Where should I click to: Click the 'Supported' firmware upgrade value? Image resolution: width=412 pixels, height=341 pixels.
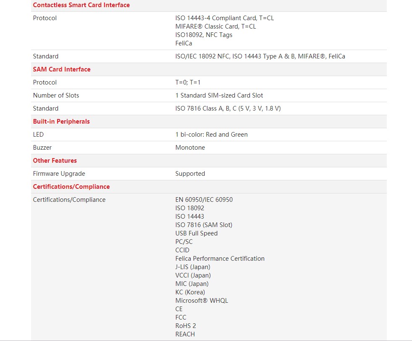190,174
